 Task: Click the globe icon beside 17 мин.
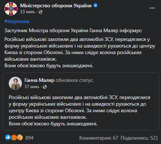click(x=45, y=87)
